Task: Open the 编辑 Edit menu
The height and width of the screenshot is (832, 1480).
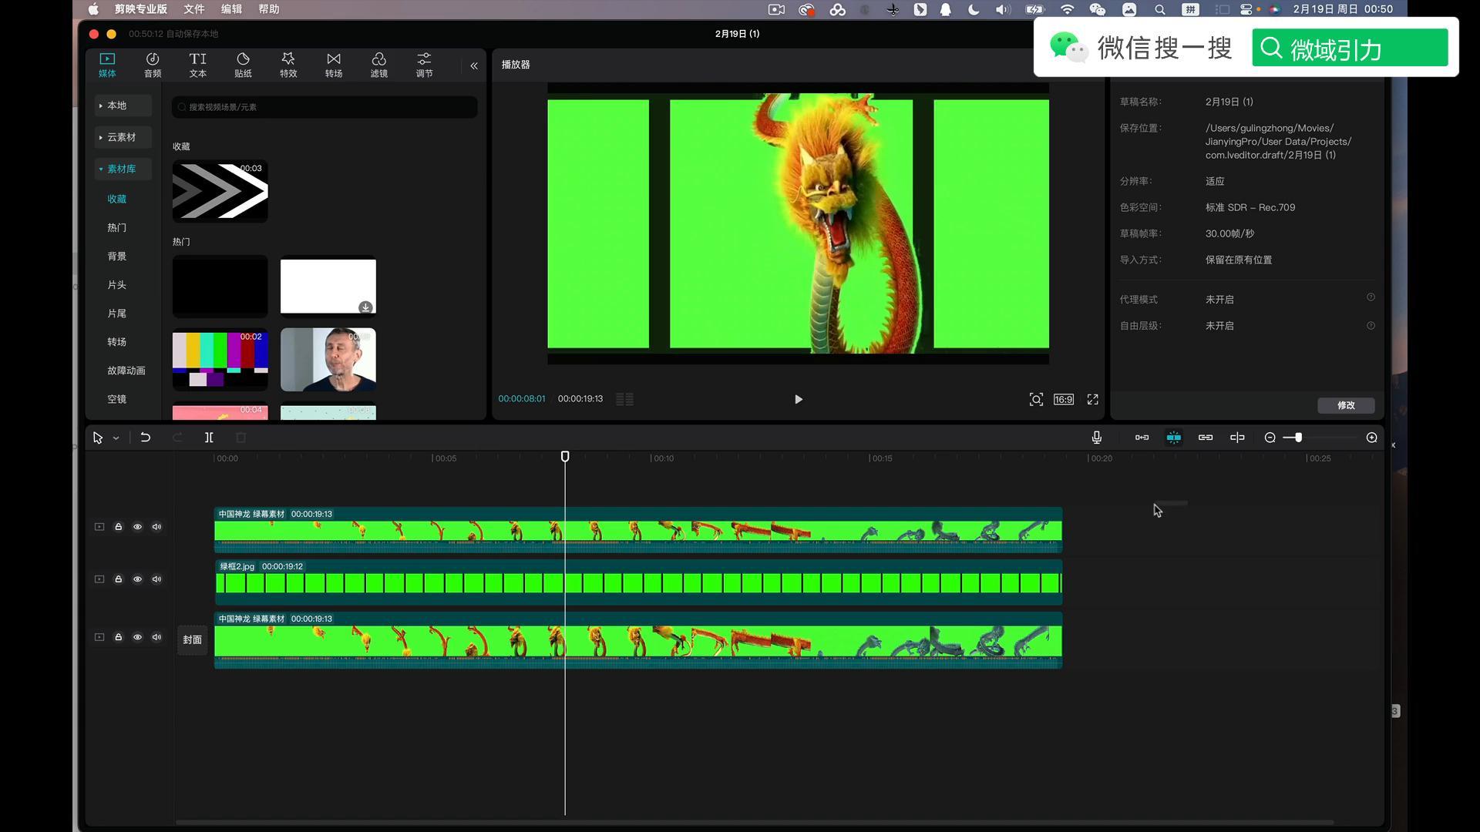Action: coord(231,9)
